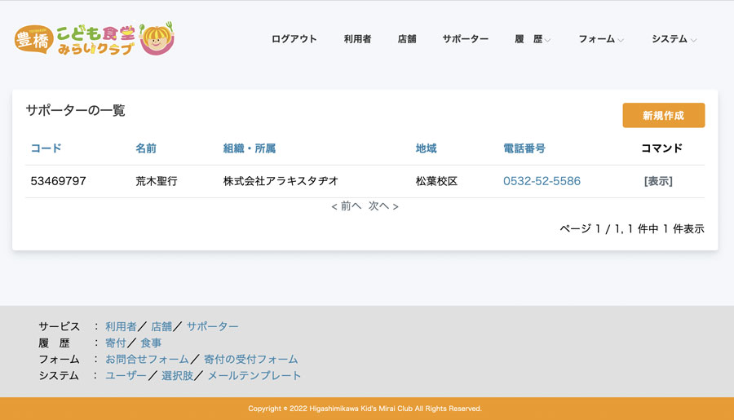Sort the list by コード column

click(x=46, y=148)
